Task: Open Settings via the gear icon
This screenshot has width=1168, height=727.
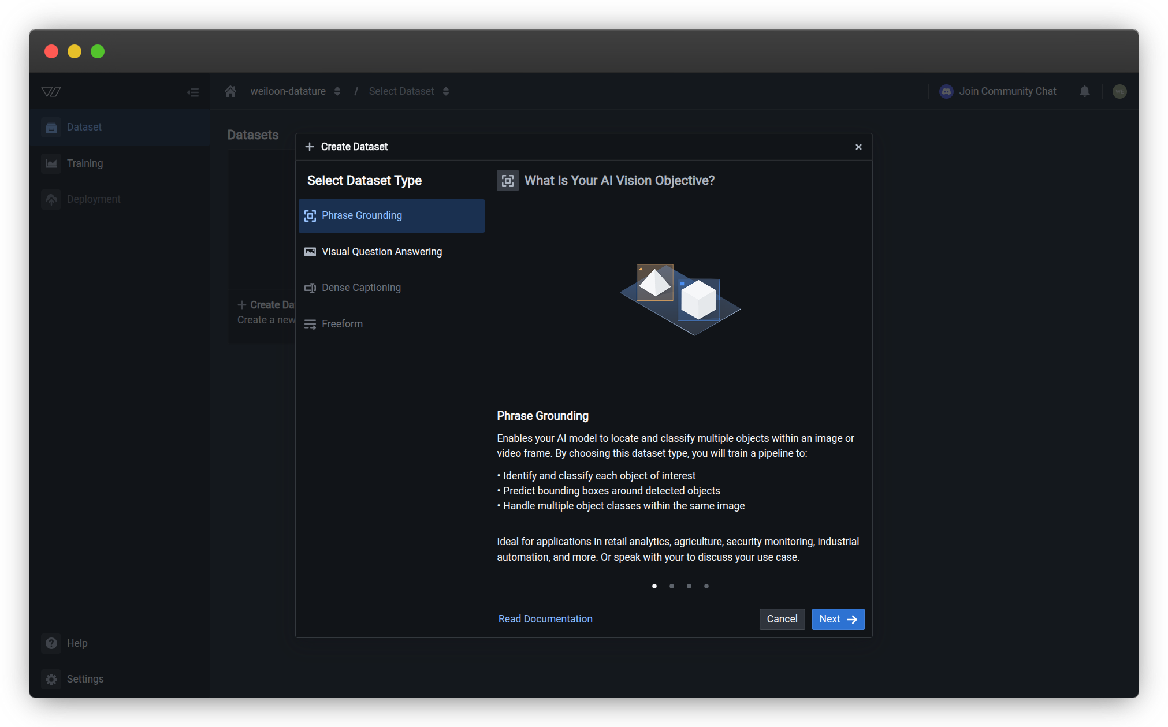Action: coord(51,678)
